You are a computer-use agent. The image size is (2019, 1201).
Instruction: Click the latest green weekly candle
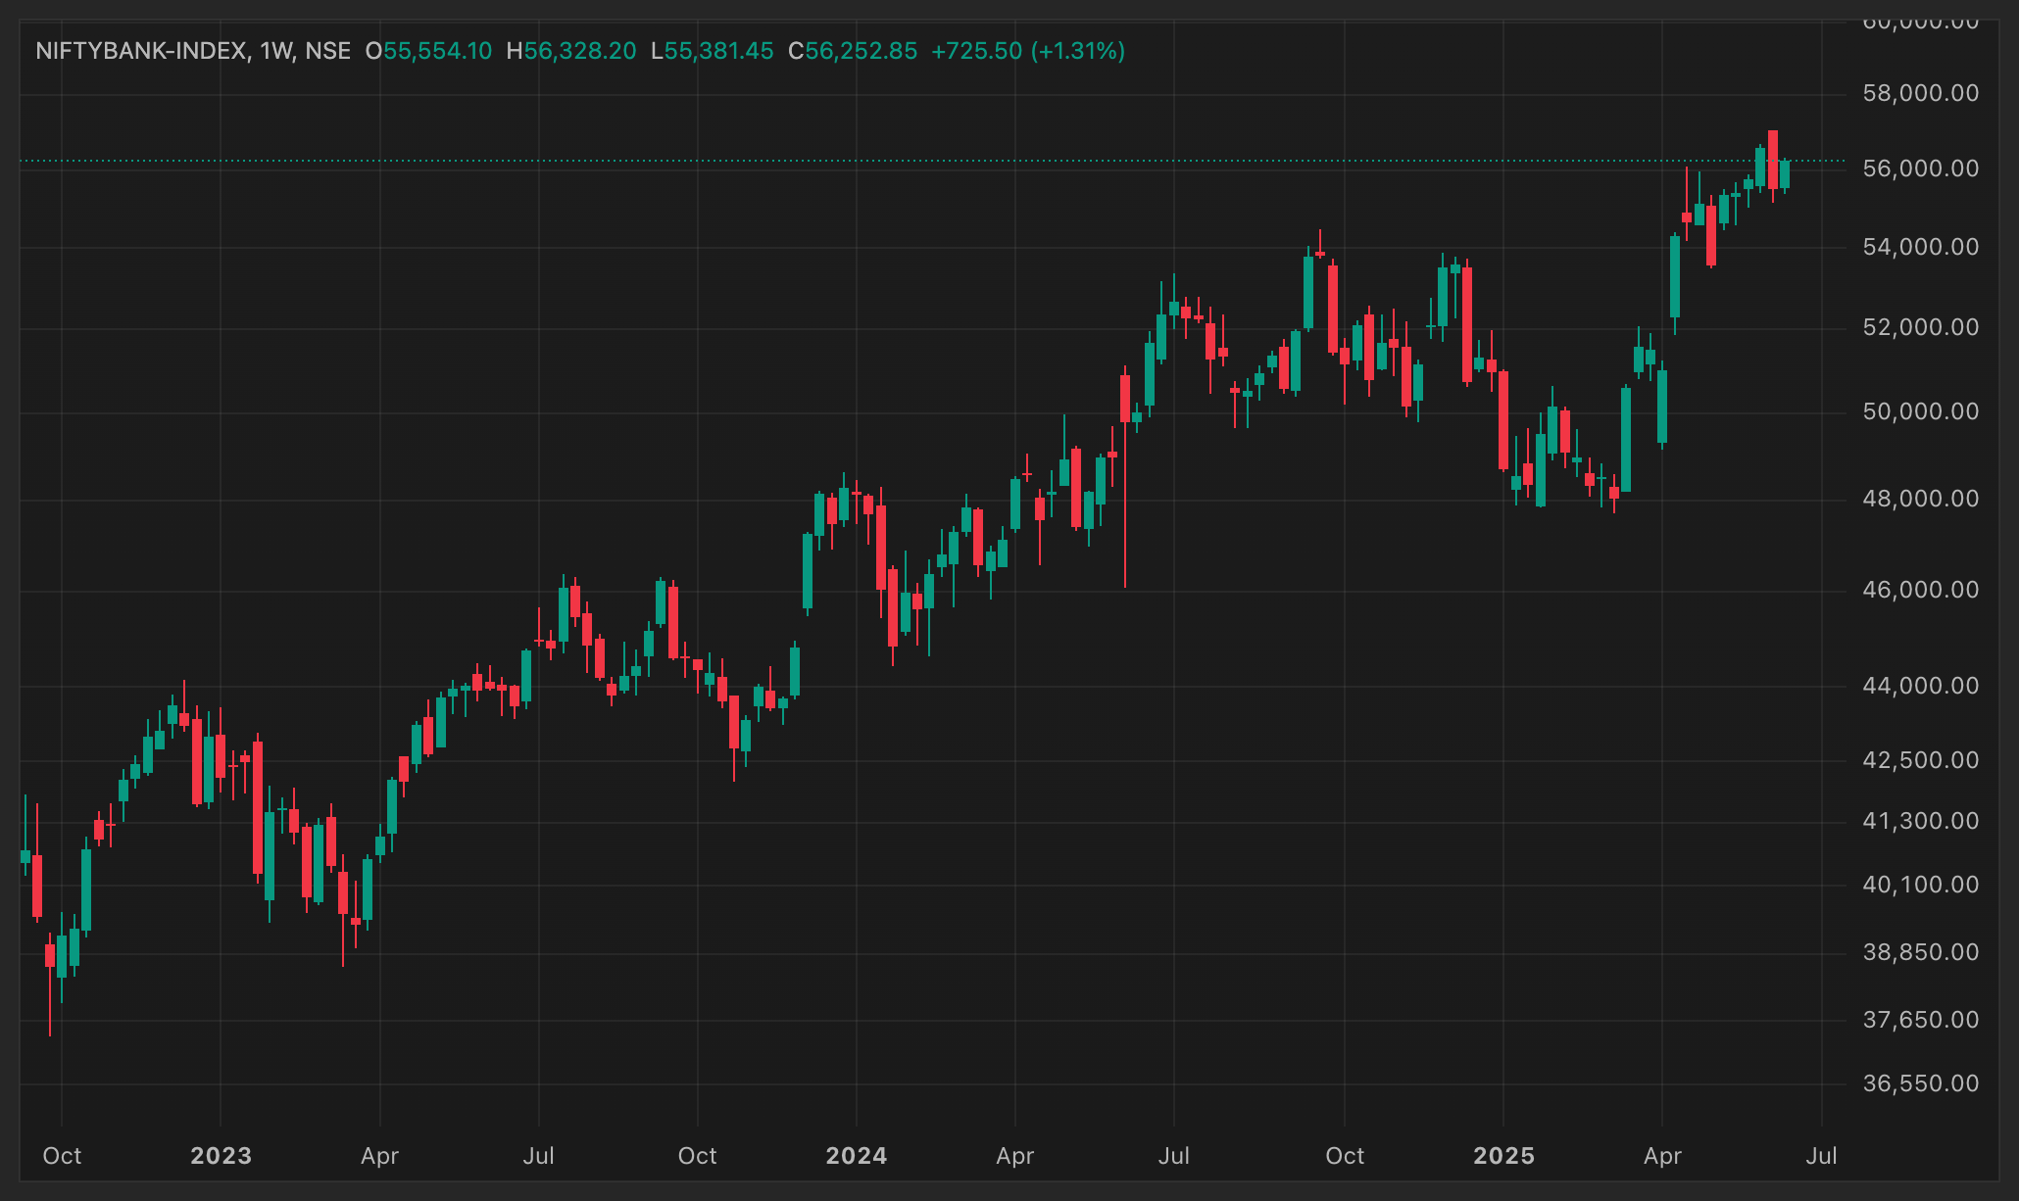[1785, 174]
